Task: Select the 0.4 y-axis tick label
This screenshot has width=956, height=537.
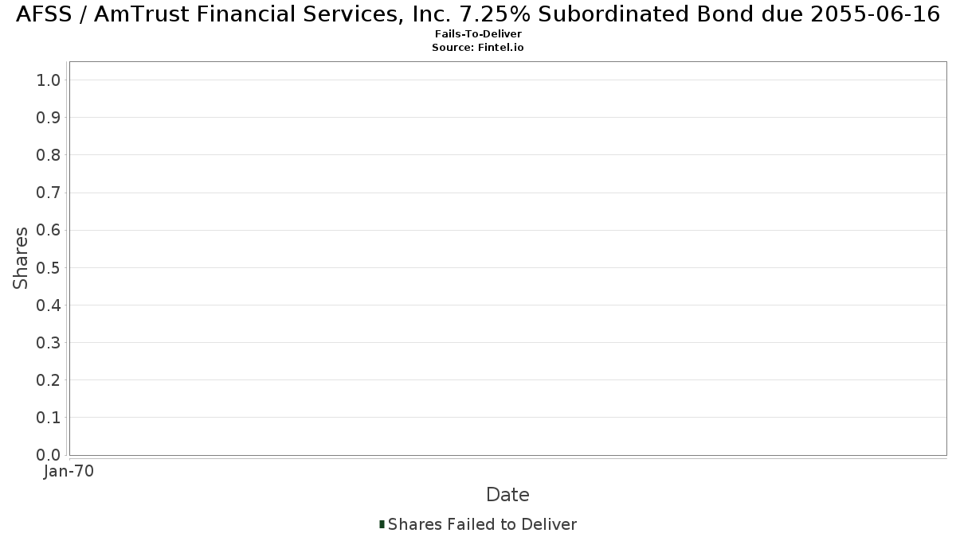Action: [x=49, y=305]
